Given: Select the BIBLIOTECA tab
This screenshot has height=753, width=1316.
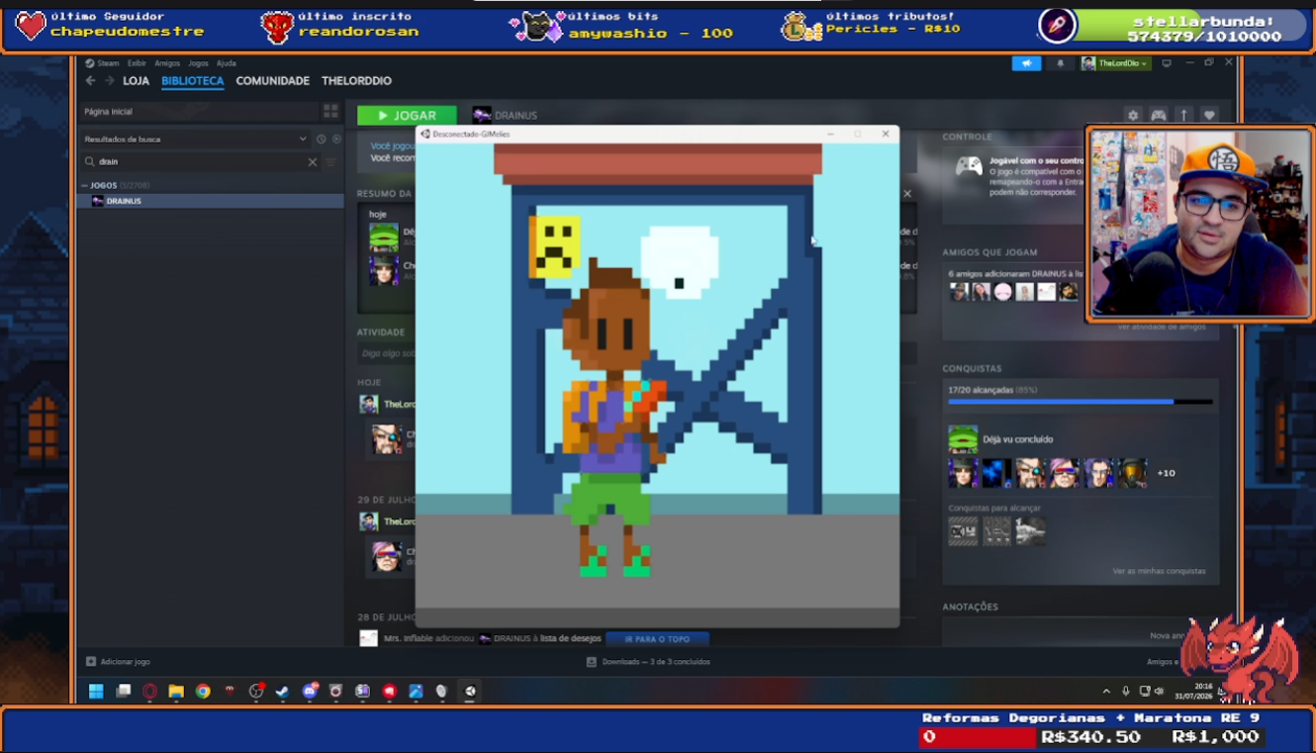Looking at the screenshot, I should [193, 81].
